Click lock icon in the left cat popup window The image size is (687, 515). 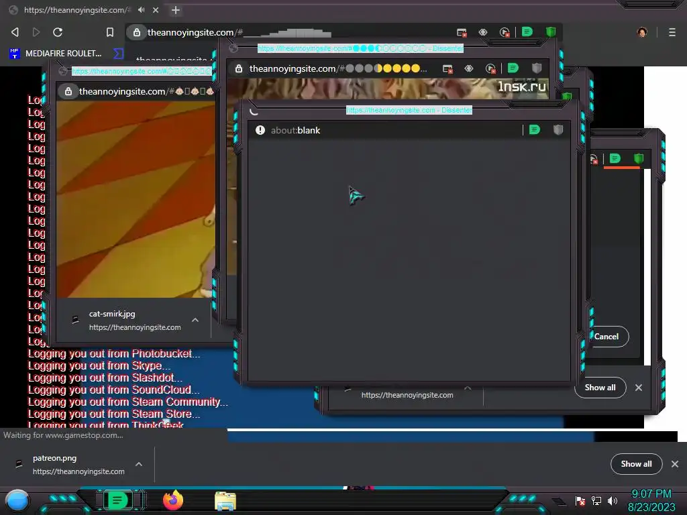coord(68,91)
